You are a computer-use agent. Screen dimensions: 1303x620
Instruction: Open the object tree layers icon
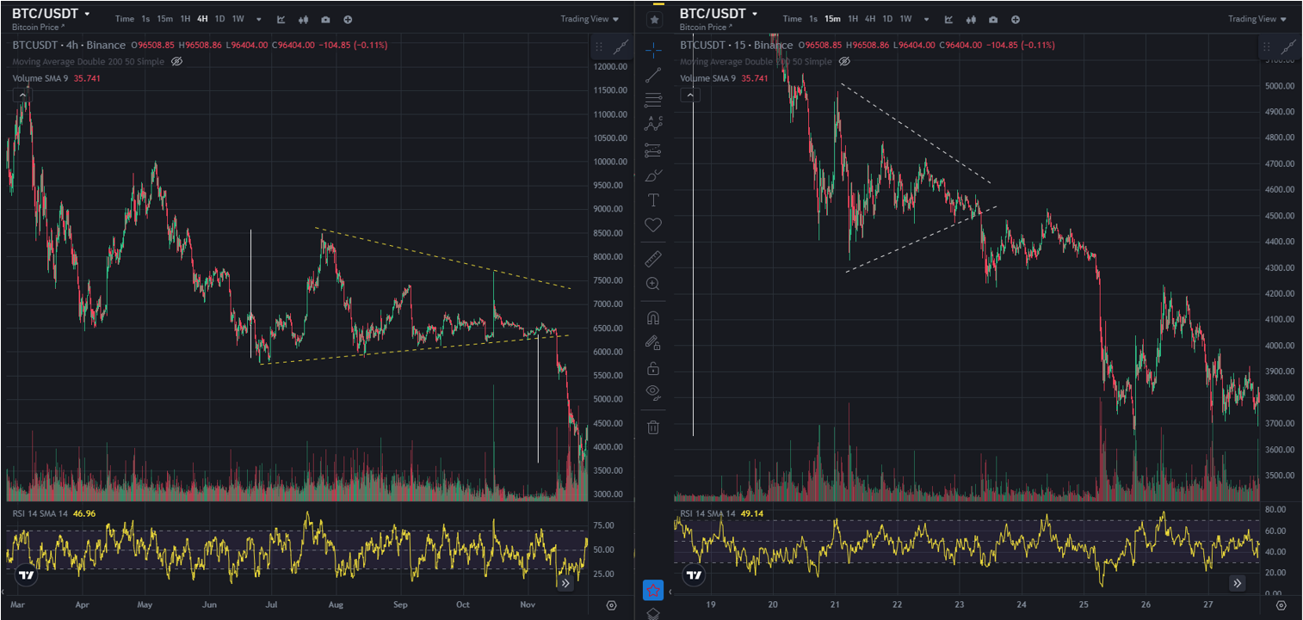tap(653, 613)
